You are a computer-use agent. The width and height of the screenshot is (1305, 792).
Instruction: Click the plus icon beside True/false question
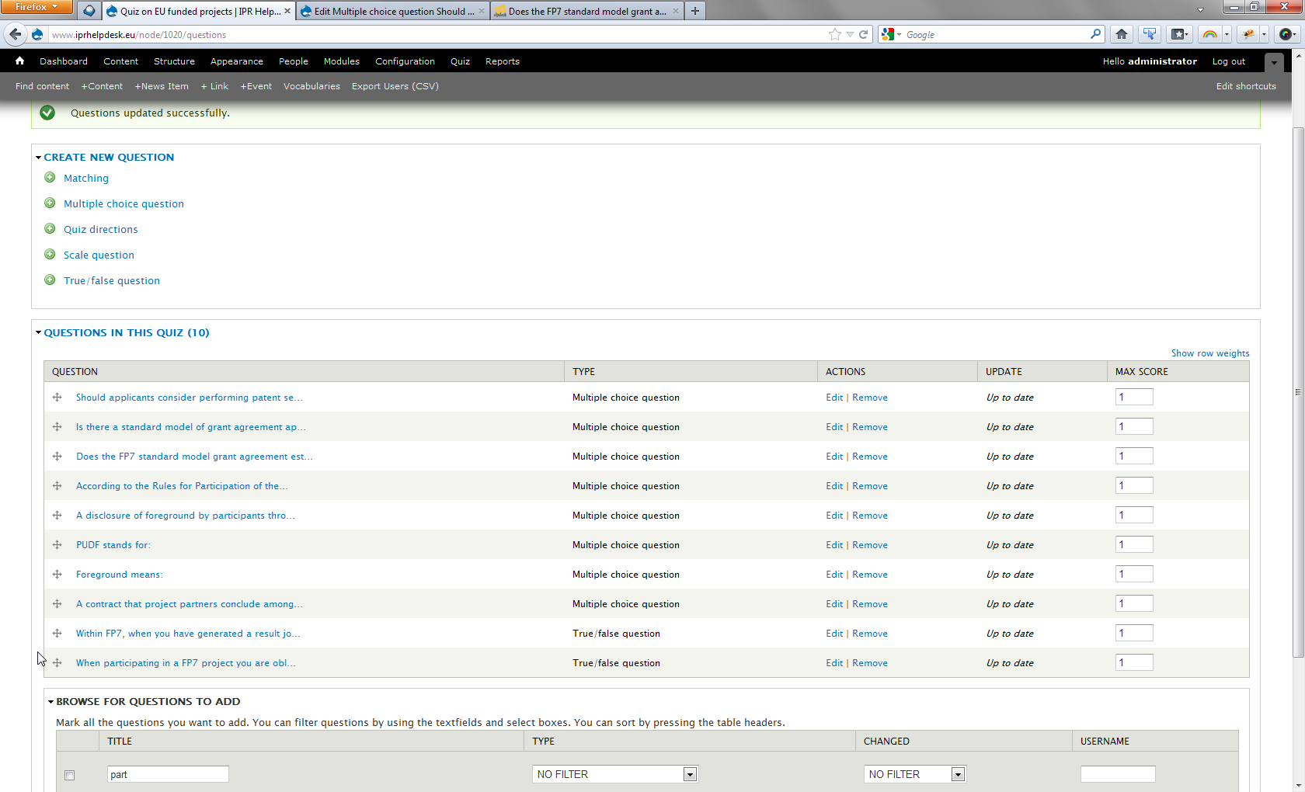coord(50,280)
